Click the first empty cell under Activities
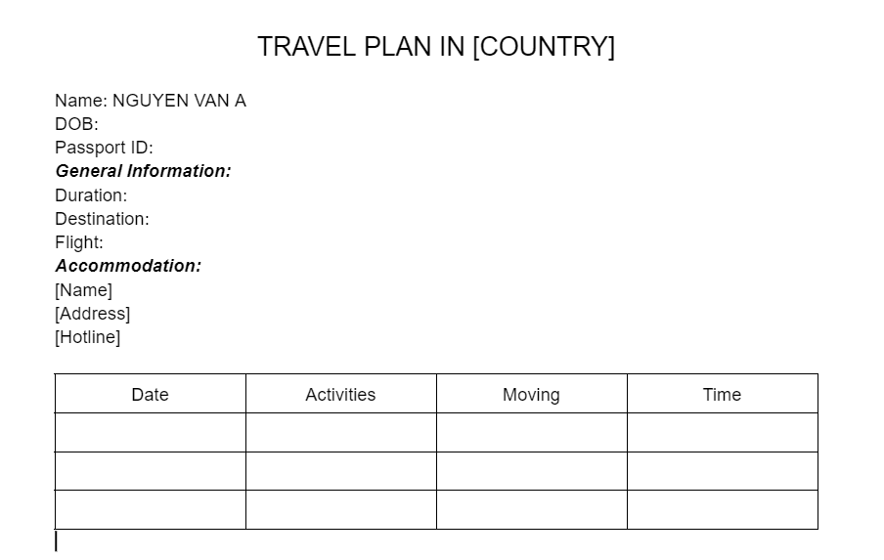 click(x=340, y=432)
